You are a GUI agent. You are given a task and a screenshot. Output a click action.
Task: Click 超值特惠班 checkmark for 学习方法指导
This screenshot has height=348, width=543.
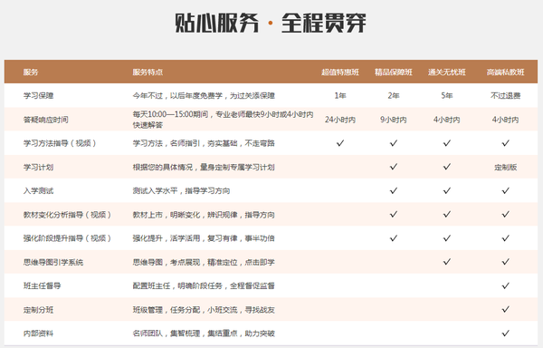point(340,143)
